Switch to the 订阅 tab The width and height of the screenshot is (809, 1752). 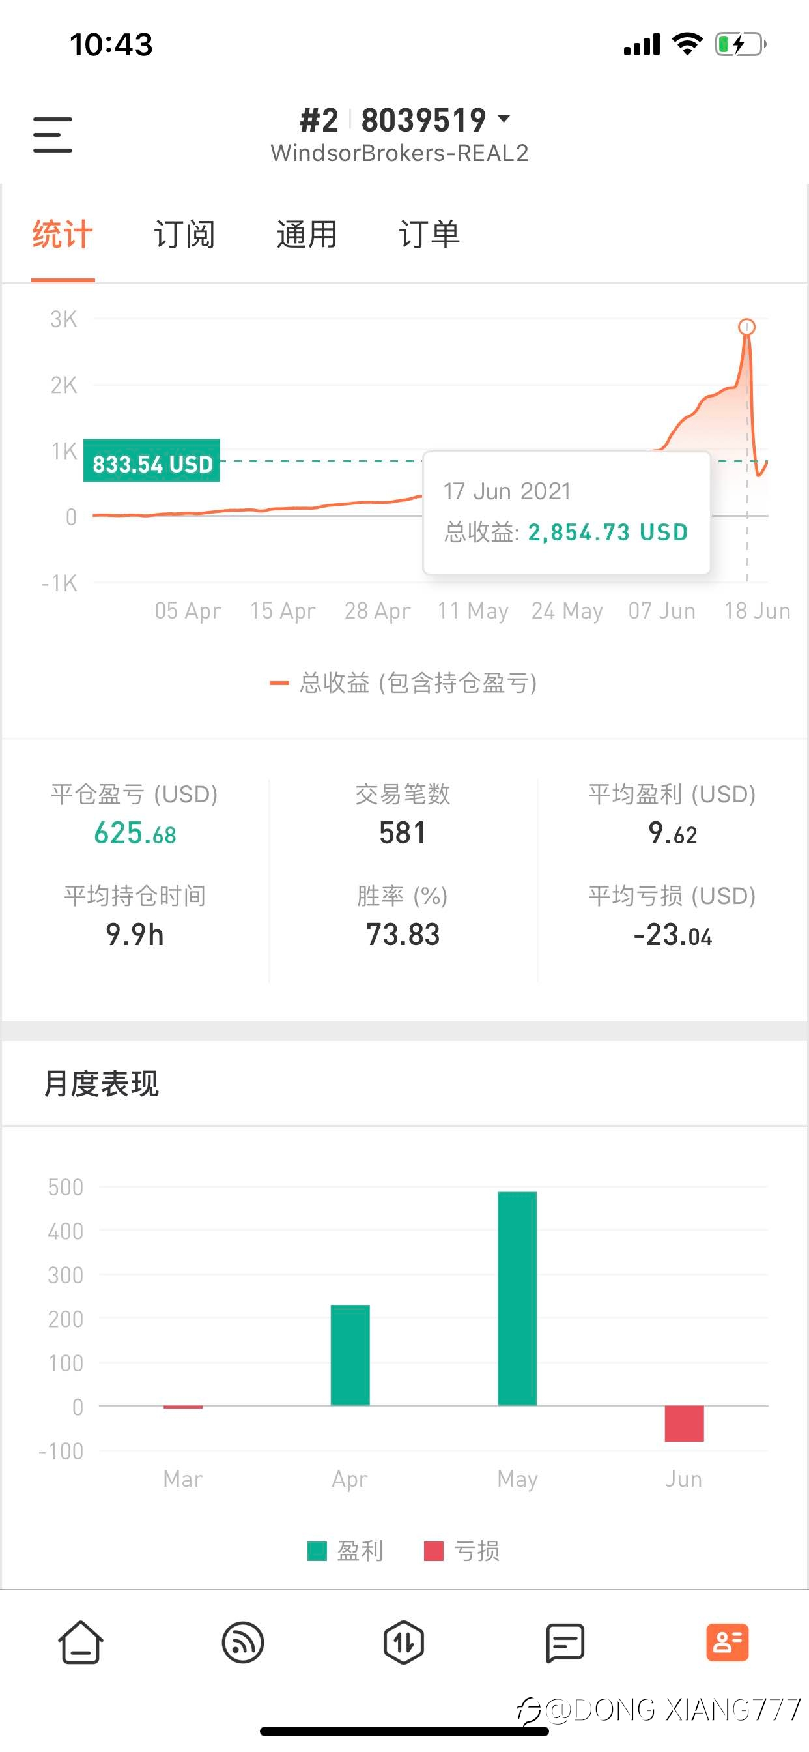coord(184,235)
